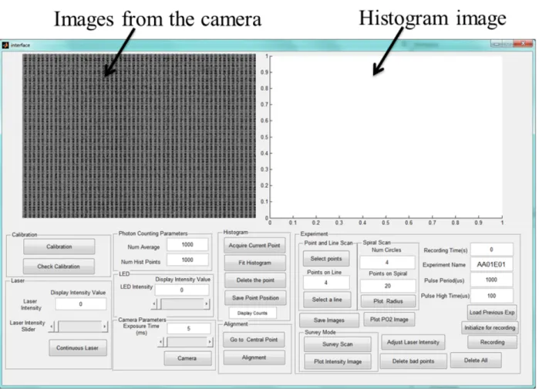Screen dimensions: 539x389
Task: Click Save Images button
Action: coord(329,320)
